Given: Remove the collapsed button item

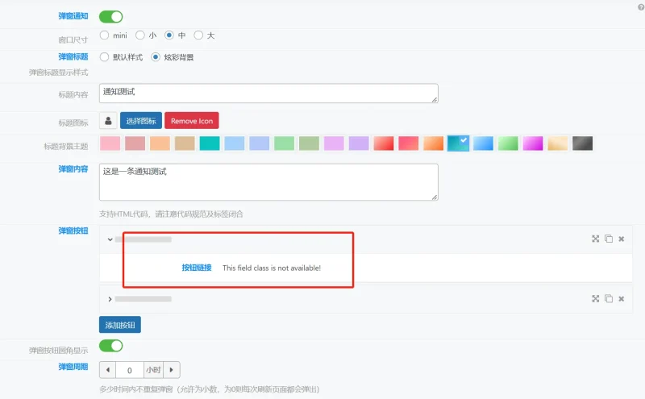Looking at the screenshot, I should 621,298.
